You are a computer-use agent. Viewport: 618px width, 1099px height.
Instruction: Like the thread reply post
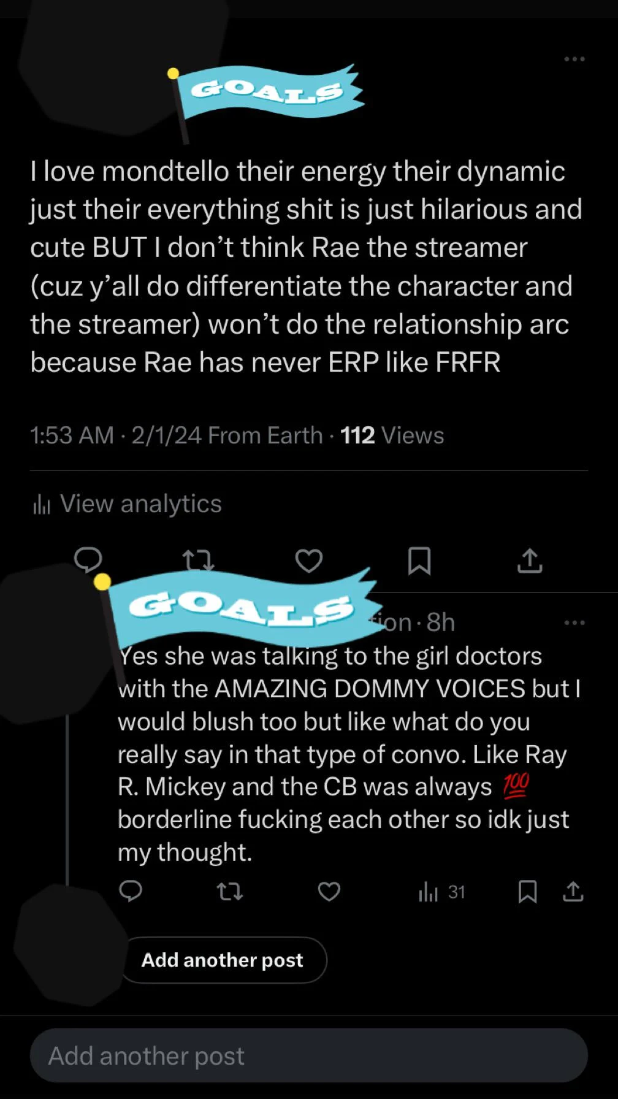(329, 892)
